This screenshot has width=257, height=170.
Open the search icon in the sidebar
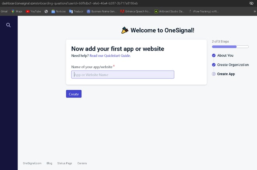(8, 25)
